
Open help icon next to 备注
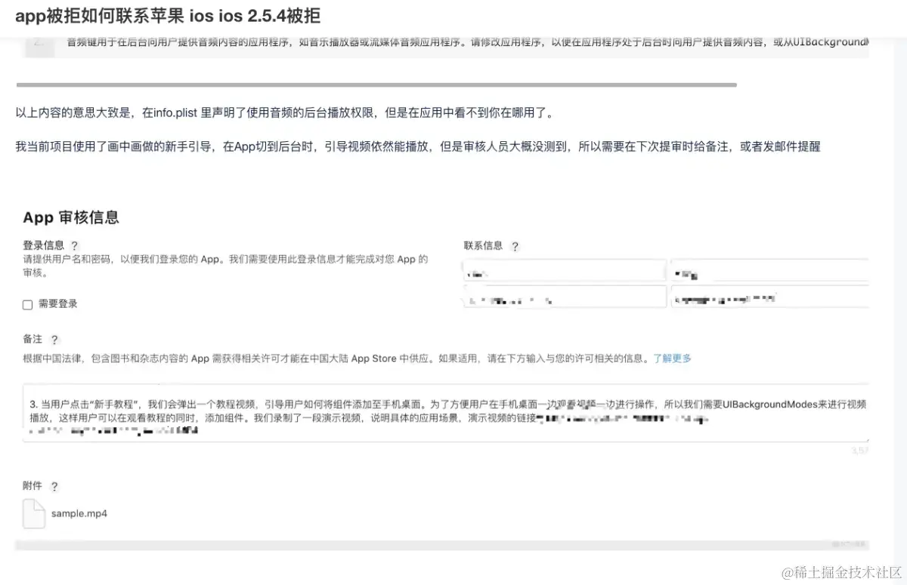pos(54,340)
